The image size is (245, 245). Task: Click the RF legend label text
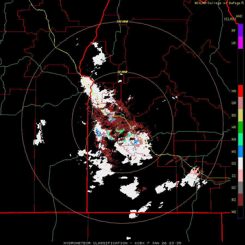coord(234,30)
